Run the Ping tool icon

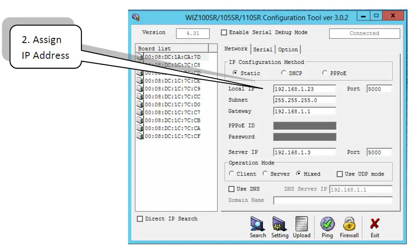(x=327, y=224)
